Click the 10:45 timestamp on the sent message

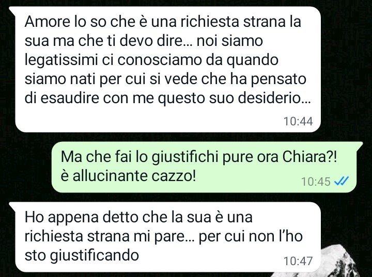(316, 182)
